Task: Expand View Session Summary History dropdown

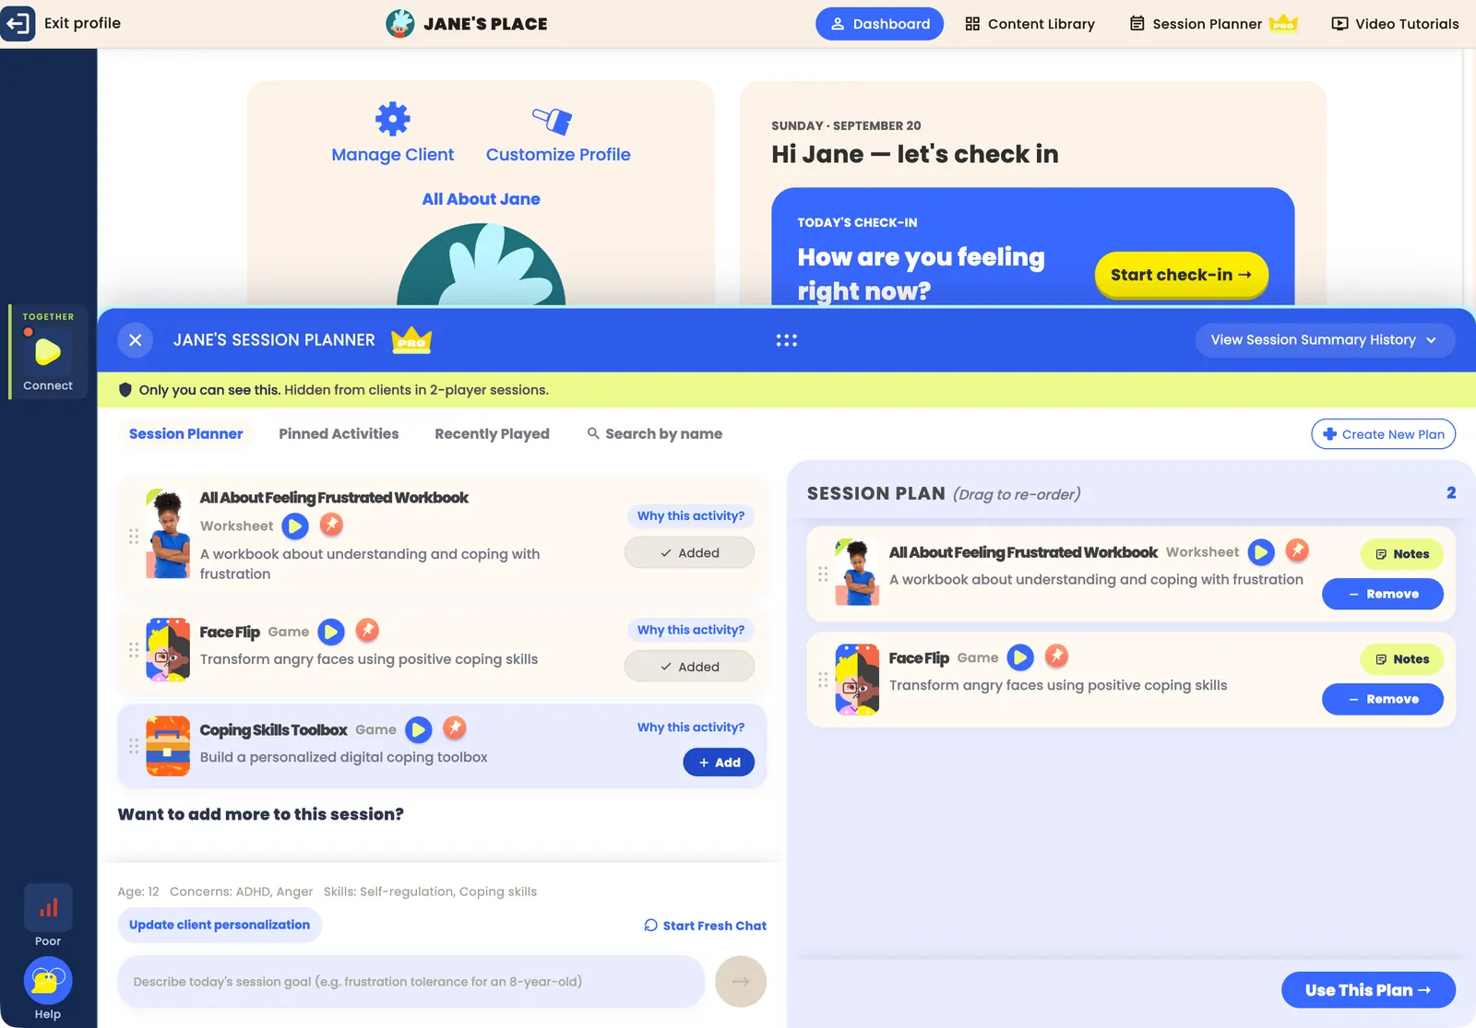Action: pyautogui.click(x=1325, y=340)
